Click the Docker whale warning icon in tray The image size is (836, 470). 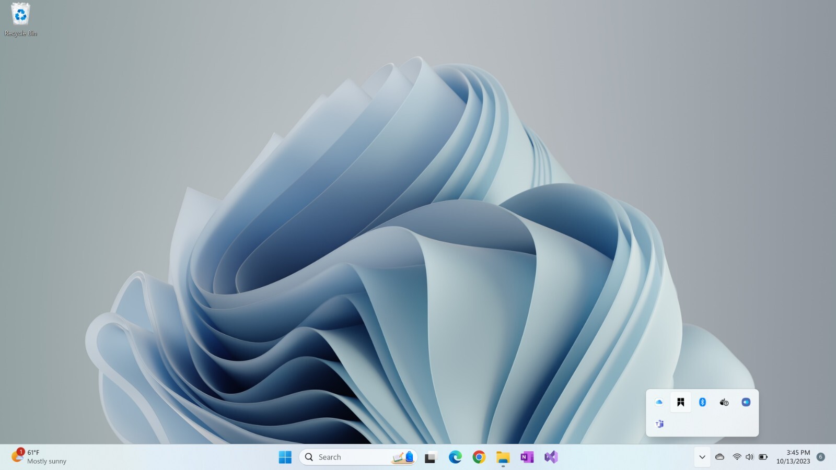[x=724, y=402]
